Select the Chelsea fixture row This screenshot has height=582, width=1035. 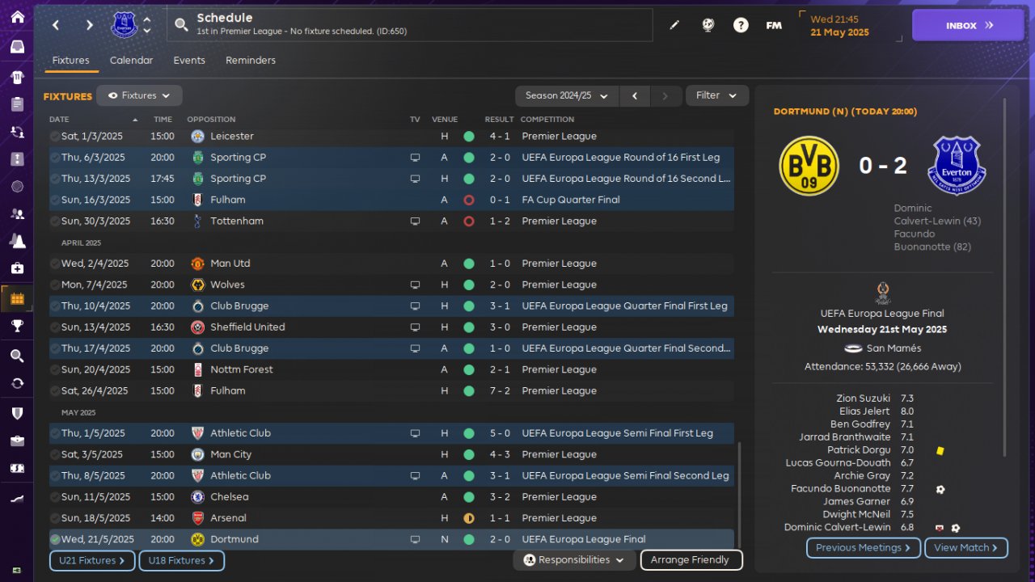[x=391, y=497]
